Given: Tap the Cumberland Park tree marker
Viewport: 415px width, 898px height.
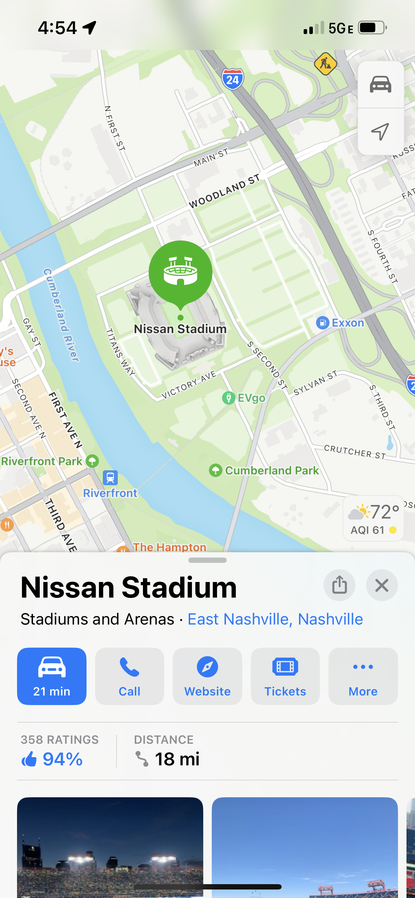Looking at the screenshot, I should [x=216, y=471].
